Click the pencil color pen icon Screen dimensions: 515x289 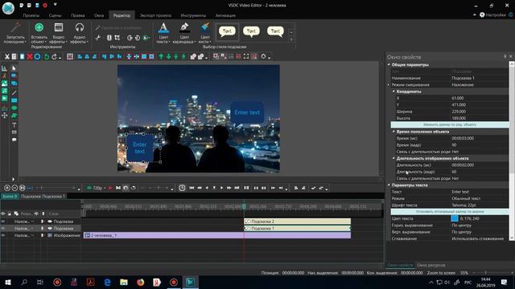coord(184,27)
